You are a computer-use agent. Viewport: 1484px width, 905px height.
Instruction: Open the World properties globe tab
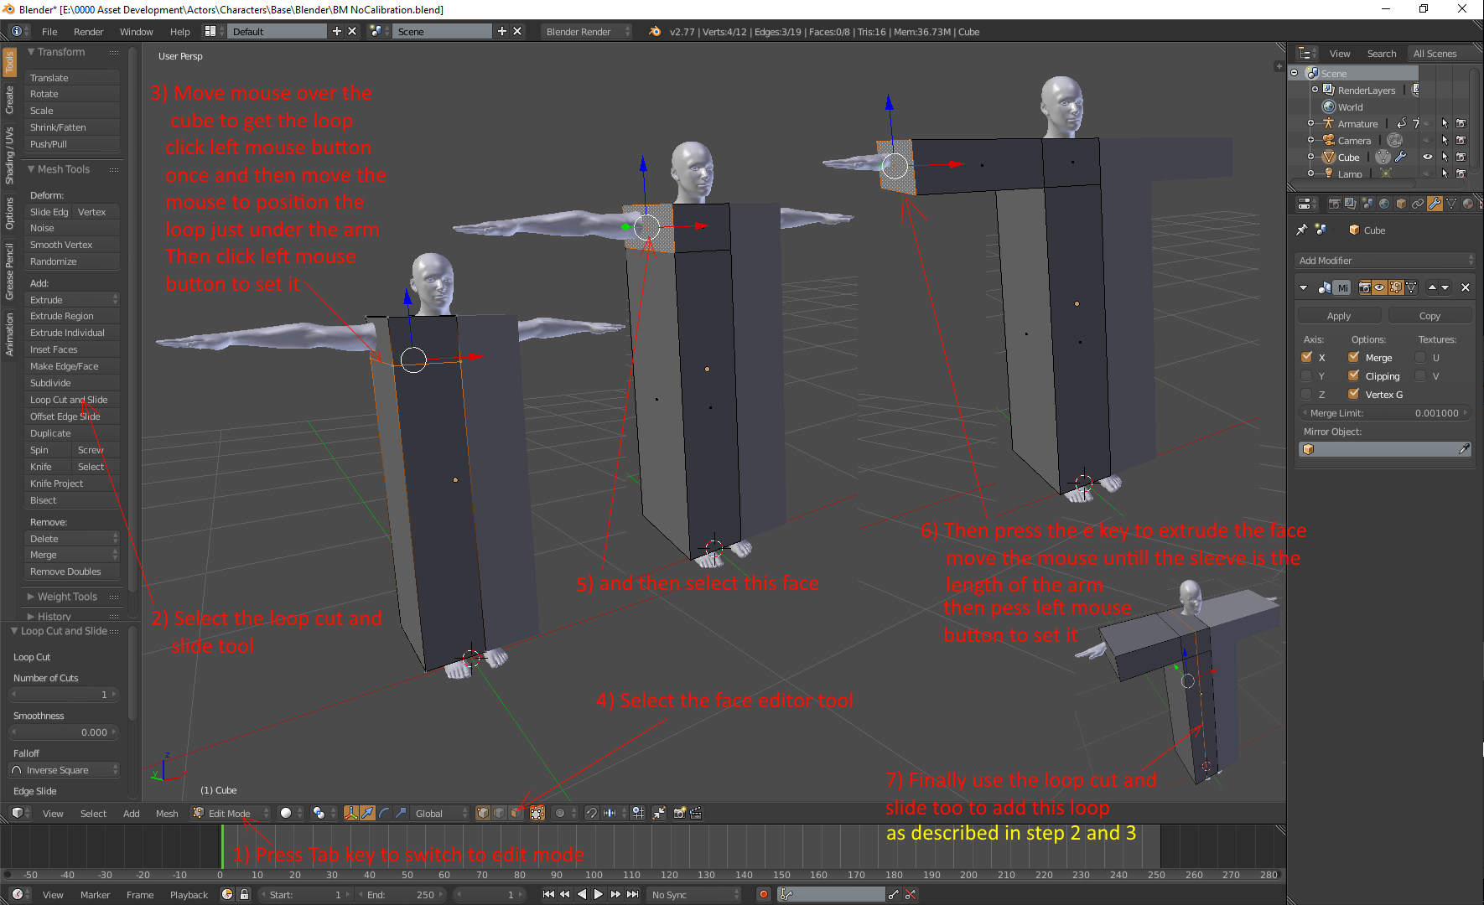(x=1384, y=204)
